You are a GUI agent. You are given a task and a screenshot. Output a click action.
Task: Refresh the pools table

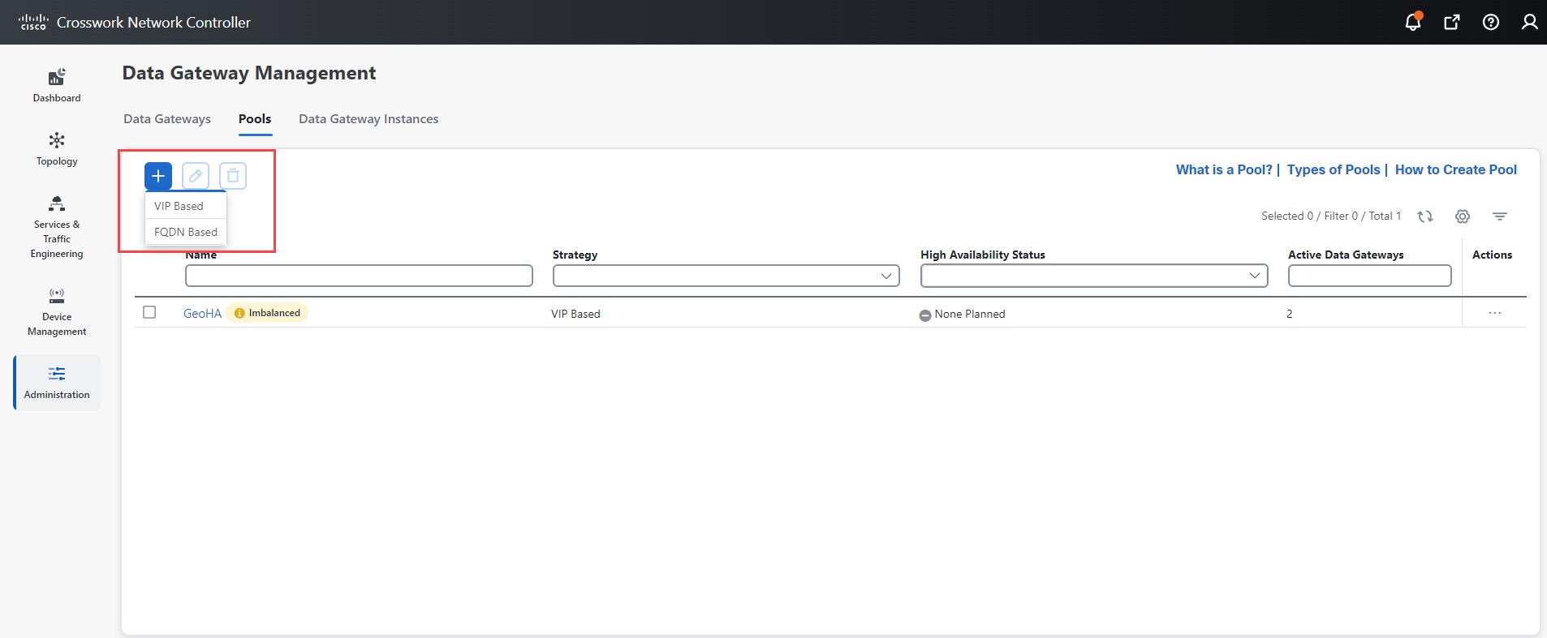pos(1425,216)
